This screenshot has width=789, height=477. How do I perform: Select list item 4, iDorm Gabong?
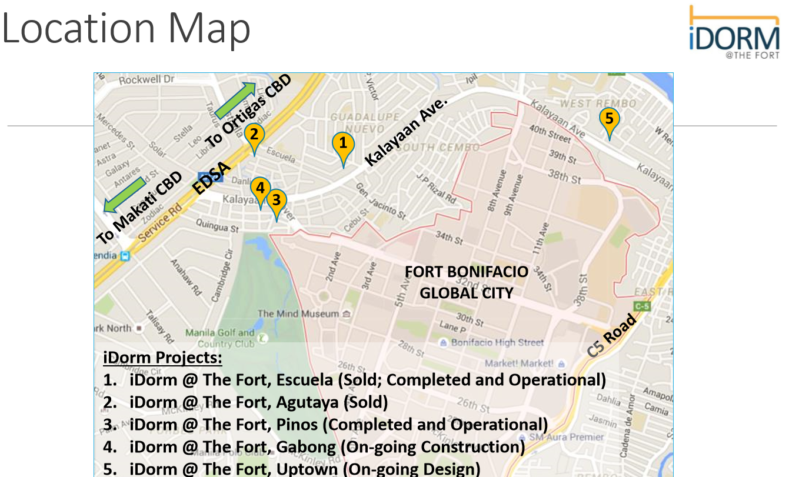coord(314,447)
